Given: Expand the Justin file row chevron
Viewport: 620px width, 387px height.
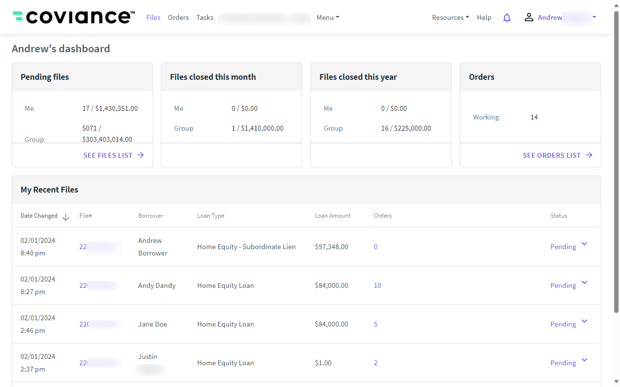Looking at the screenshot, I should pyautogui.click(x=584, y=360).
